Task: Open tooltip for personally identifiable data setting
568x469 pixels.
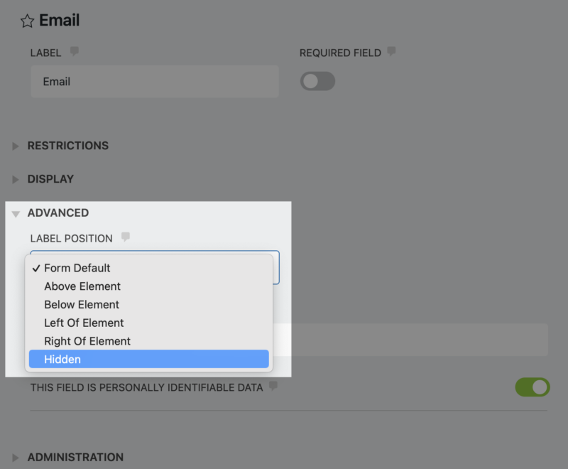Action: tap(273, 387)
